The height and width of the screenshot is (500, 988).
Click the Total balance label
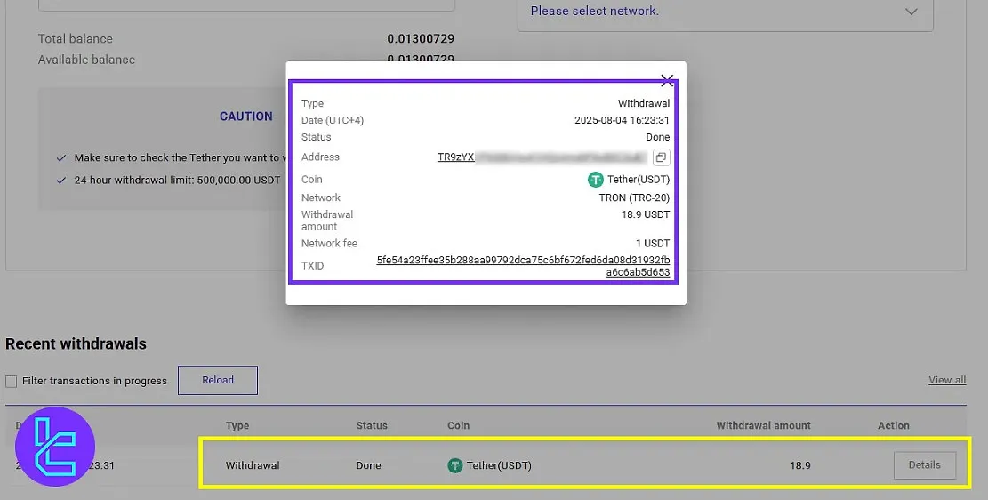coord(76,38)
